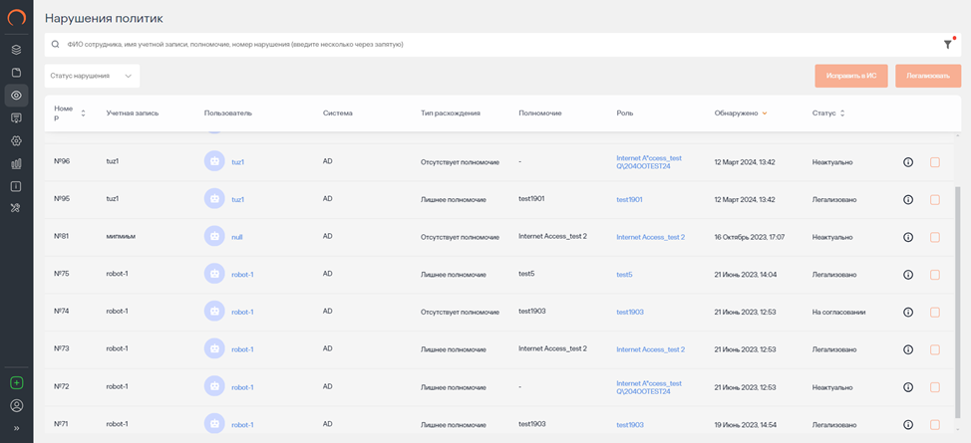Viewport: 971px width, 443px height.
Task: Open the stacked layers sidebar icon
Action: [17, 50]
